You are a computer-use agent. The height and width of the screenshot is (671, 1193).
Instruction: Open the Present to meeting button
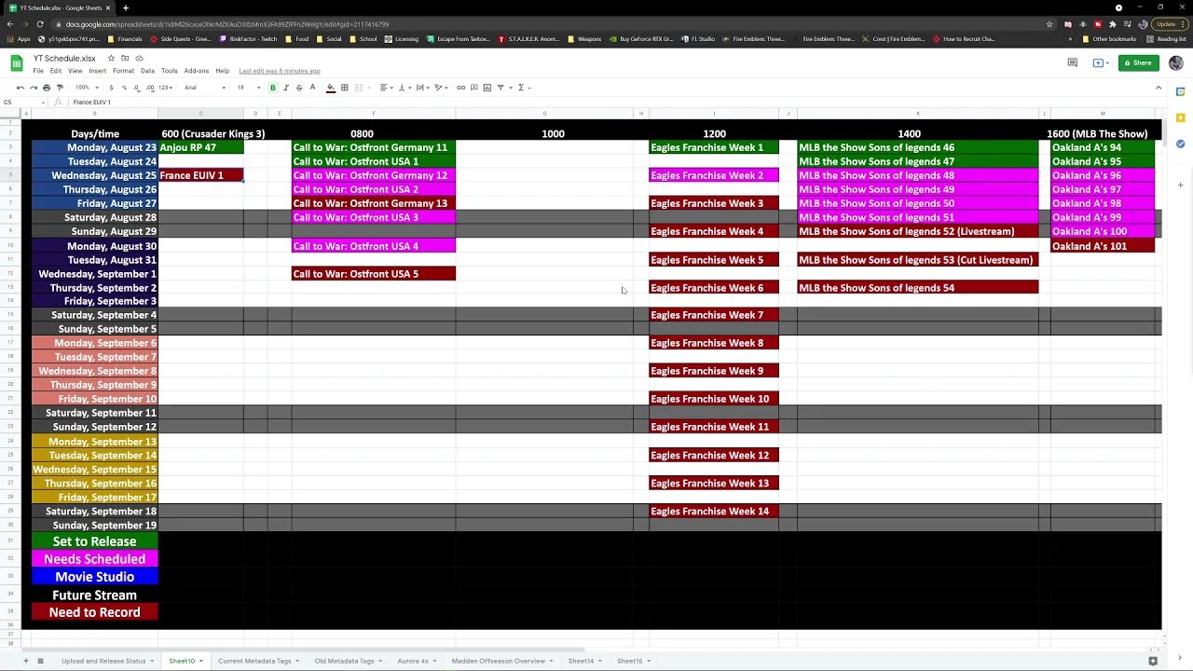[x=1100, y=62]
